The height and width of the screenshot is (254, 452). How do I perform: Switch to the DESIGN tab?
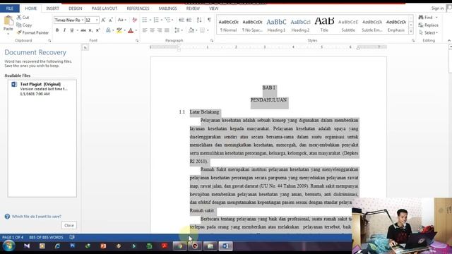76,8
